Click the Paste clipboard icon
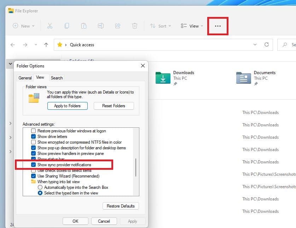Screen dimensions: 296x228 pyautogui.click(x=84, y=26)
